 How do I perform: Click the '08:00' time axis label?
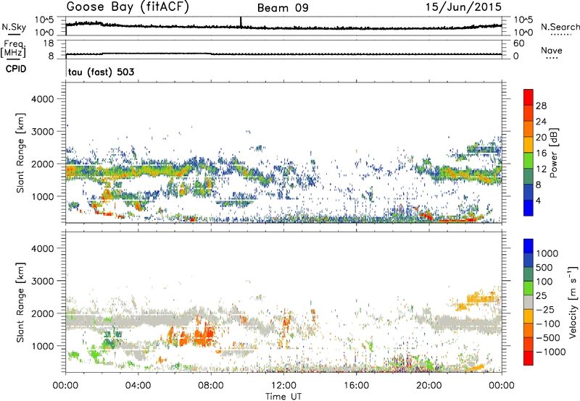coord(211,386)
